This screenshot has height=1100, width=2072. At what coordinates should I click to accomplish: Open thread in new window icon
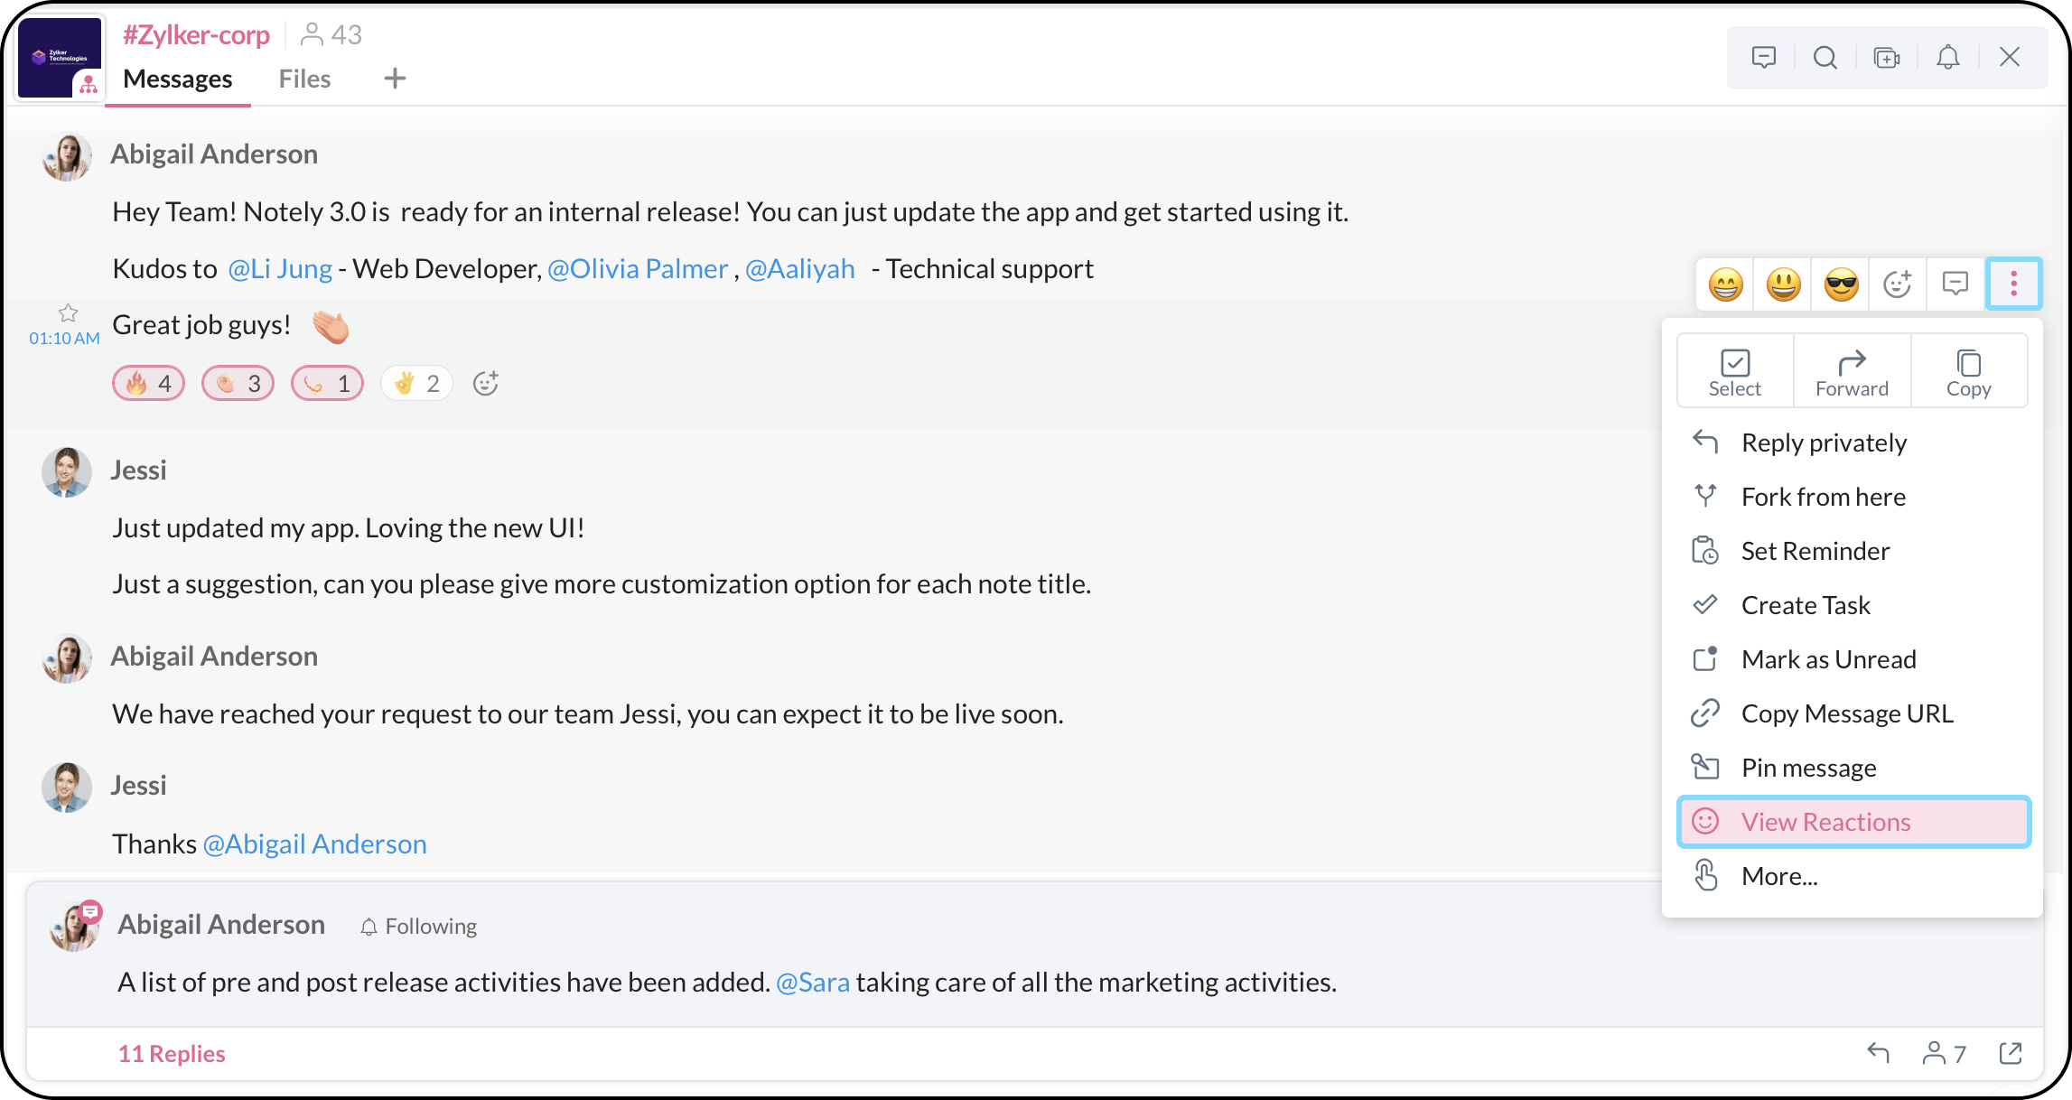pos(2011,1053)
